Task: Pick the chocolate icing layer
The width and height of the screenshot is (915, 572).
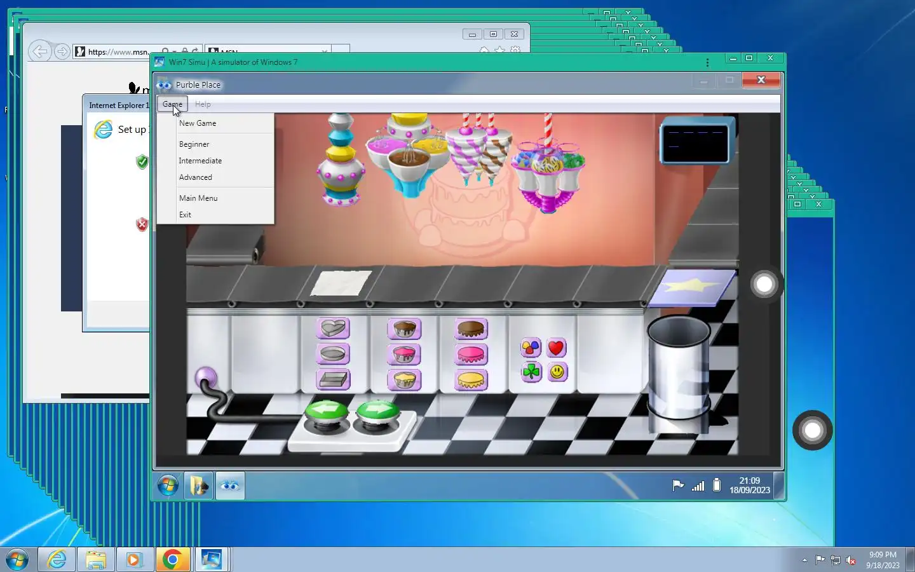Action: click(471, 329)
